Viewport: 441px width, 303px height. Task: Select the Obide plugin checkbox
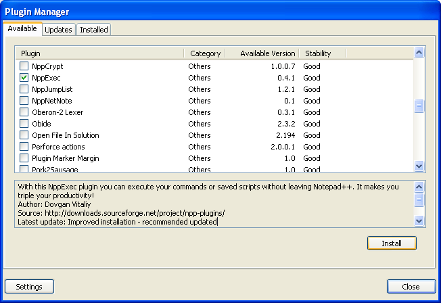point(24,124)
